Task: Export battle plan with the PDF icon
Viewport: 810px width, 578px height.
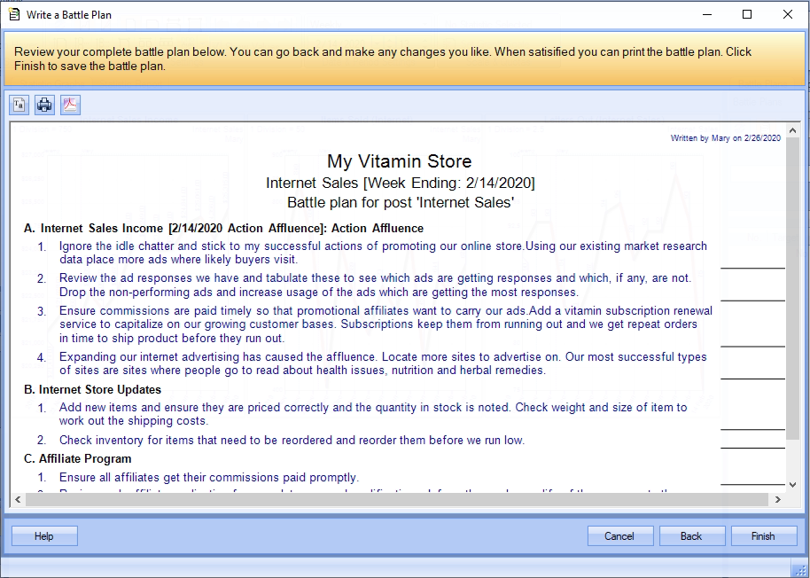Action: tap(70, 105)
